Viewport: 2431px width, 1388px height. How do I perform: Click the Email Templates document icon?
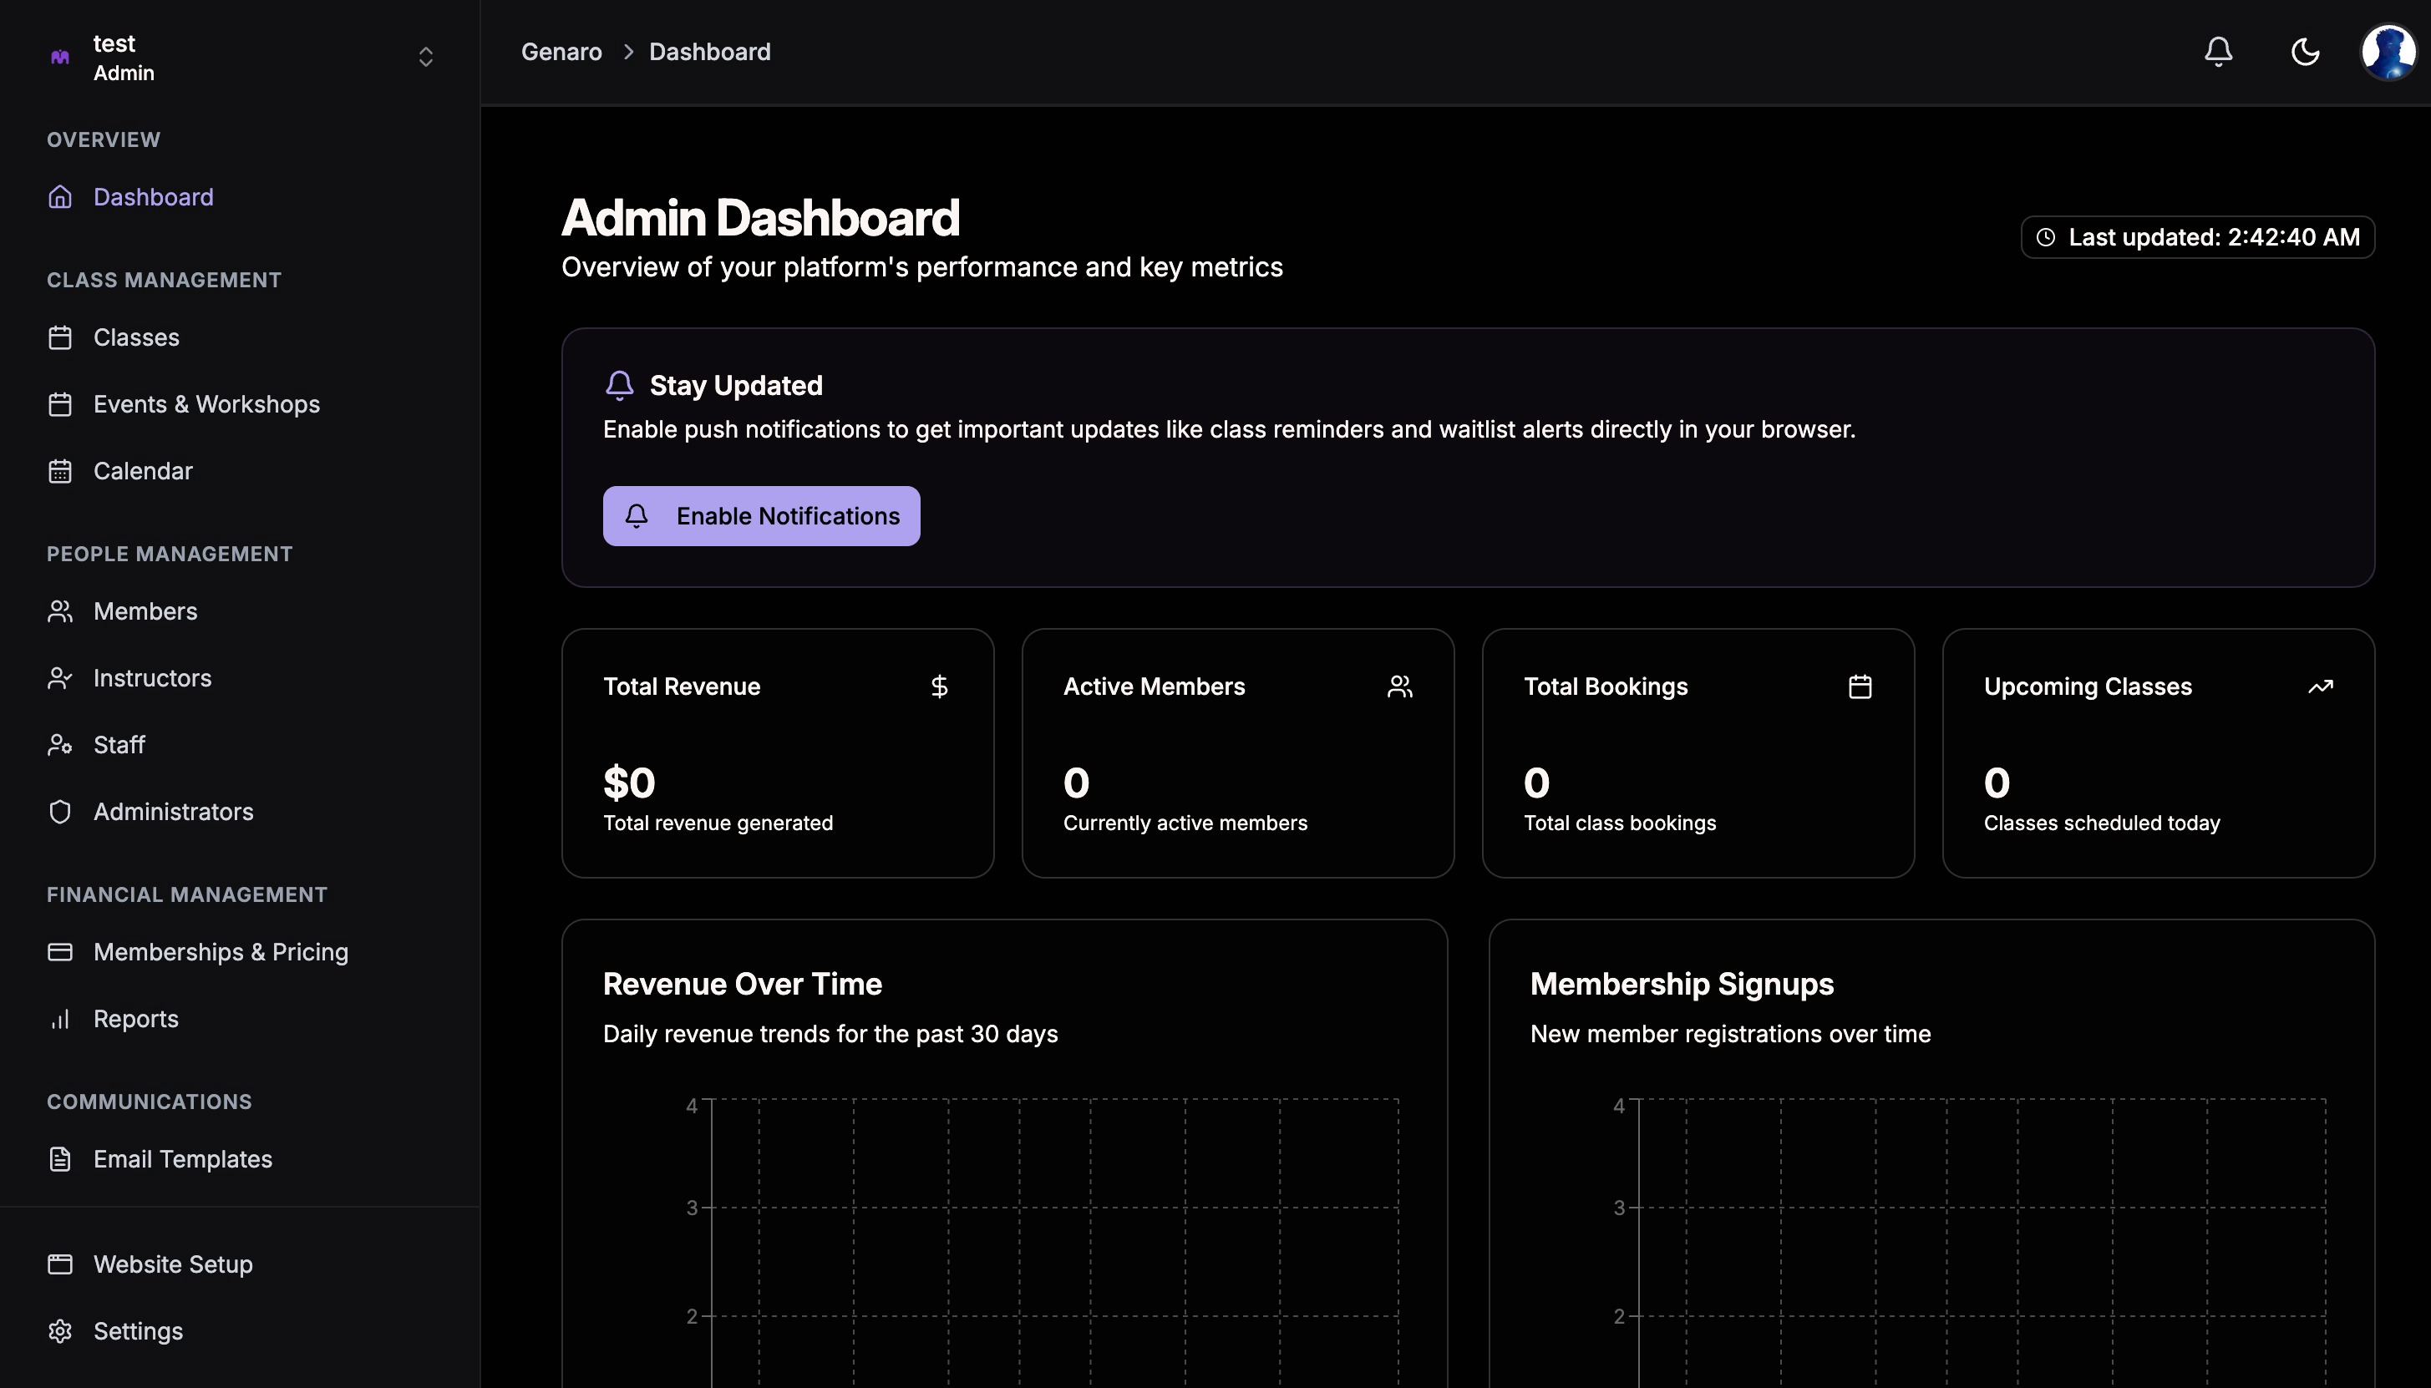(x=60, y=1159)
